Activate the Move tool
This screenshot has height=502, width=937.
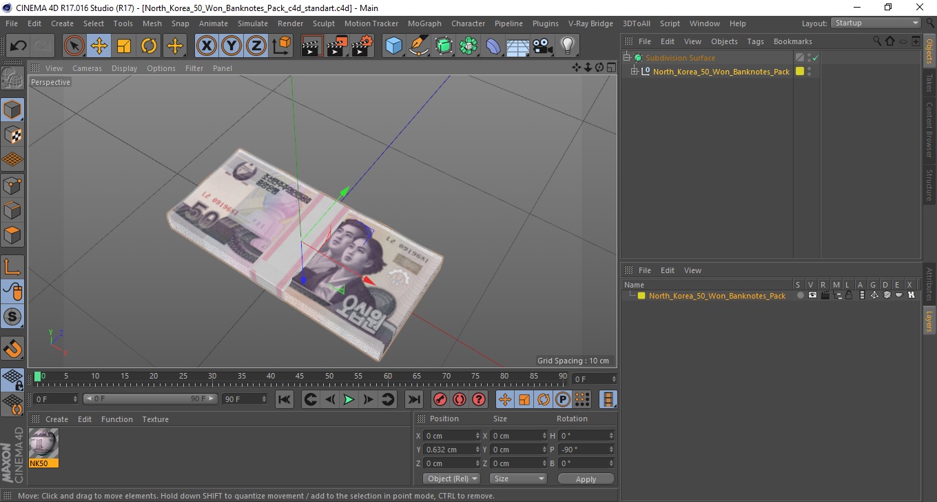pyautogui.click(x=99, y=46)
